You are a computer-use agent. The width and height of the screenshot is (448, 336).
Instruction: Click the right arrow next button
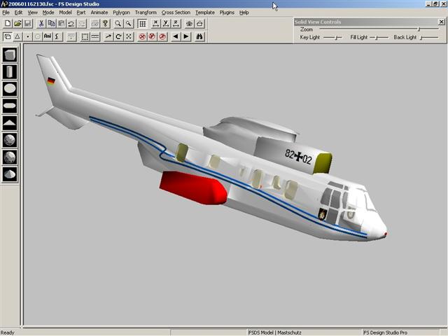click(x=186, y=36)
